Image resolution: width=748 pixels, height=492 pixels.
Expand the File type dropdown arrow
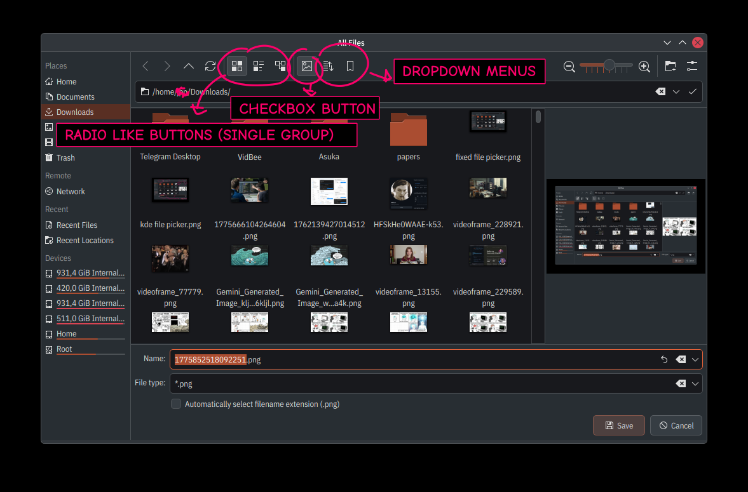coord(695,383)
